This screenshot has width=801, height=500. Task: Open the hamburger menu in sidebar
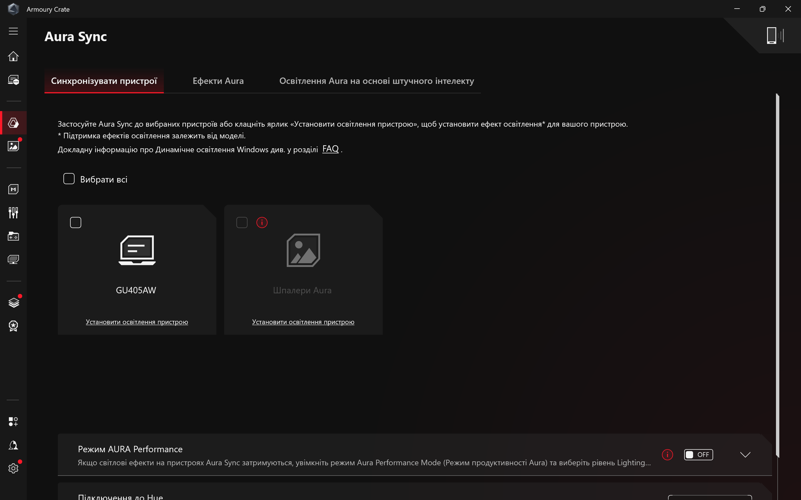[x=13, y=31]
